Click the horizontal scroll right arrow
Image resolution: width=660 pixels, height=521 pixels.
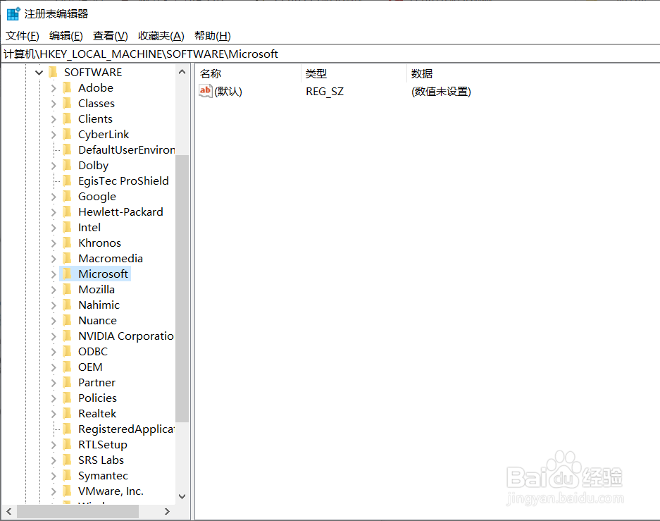coord(167,511)
